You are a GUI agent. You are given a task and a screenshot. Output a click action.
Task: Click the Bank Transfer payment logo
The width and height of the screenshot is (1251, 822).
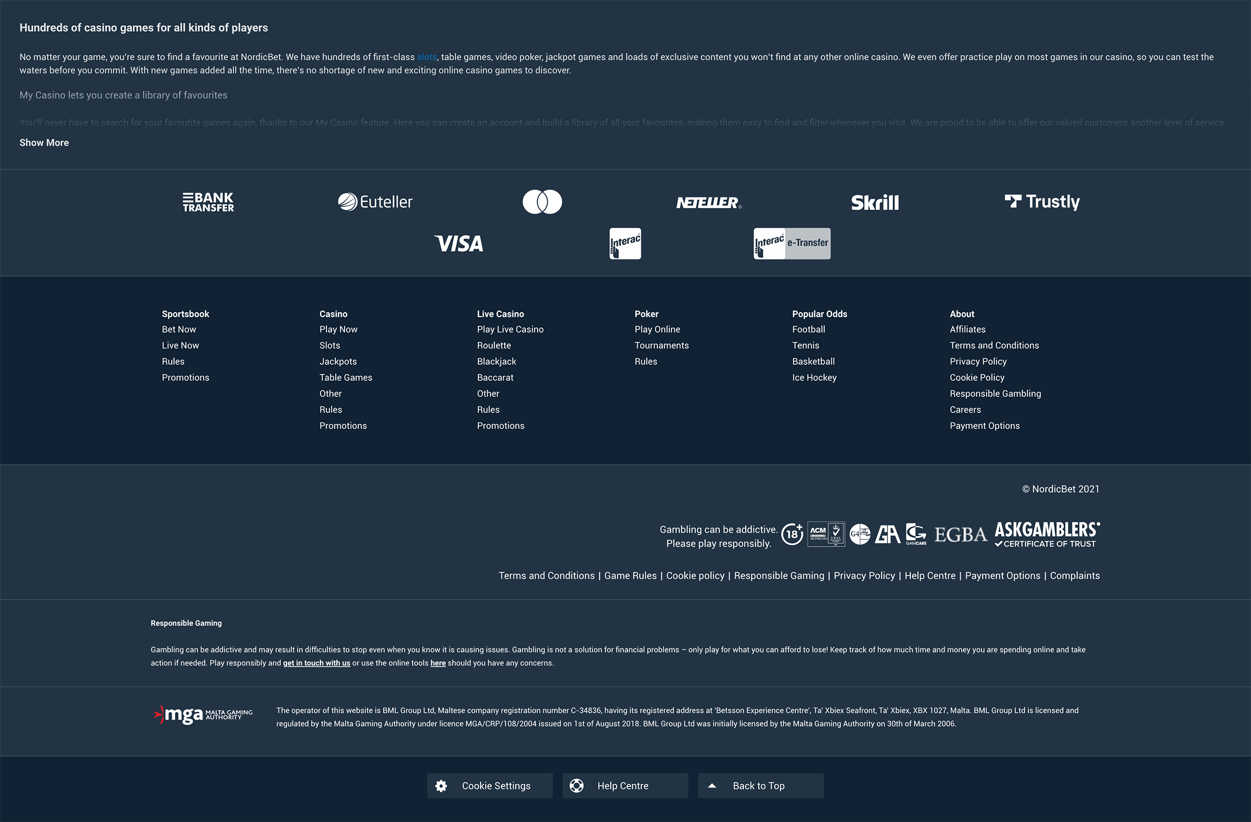[x=208, y=202]
